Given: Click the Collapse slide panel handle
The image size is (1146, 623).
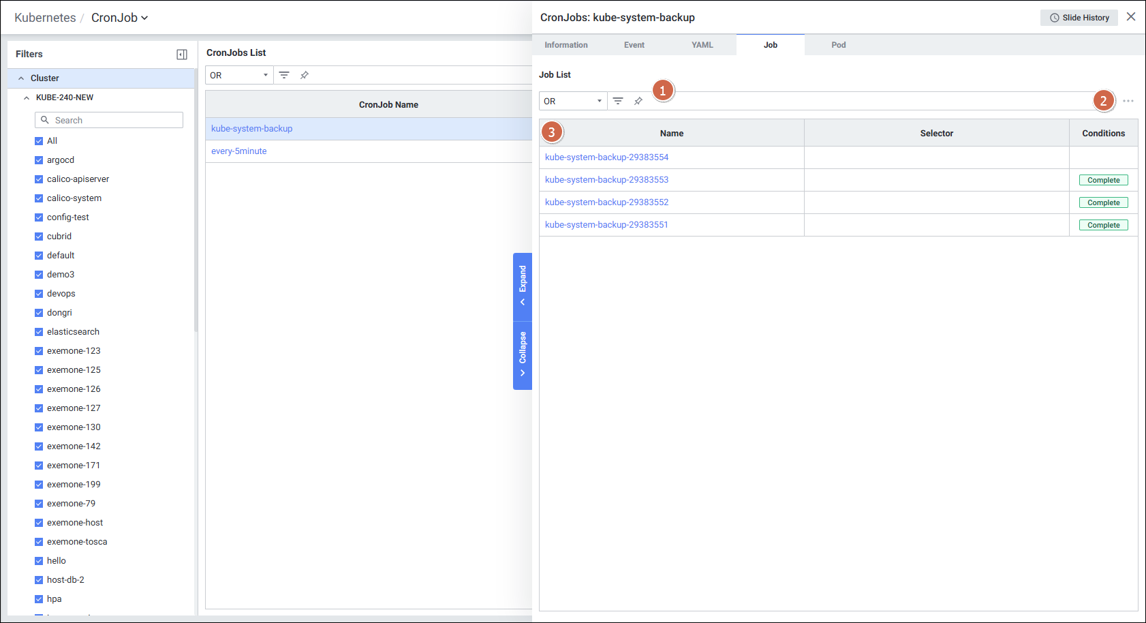Looking at the screenshot, I should [x=523, y=354].
